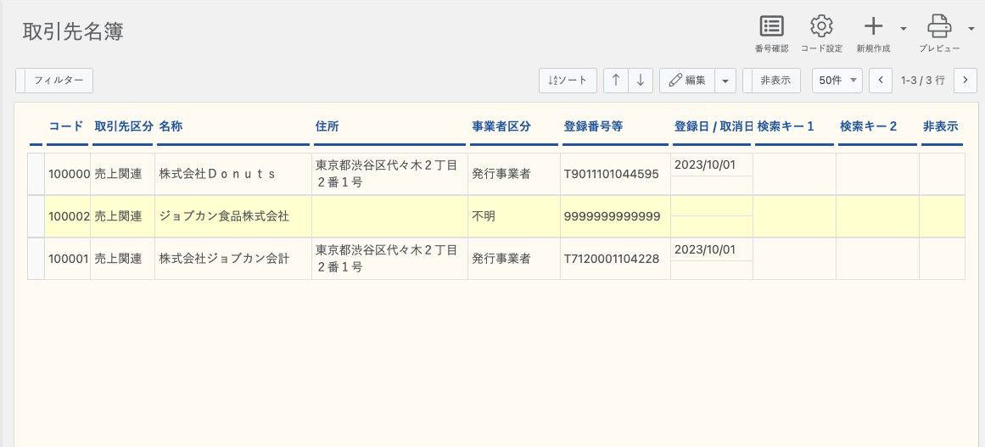This screenshot has width=985, height=447.
Task: Click 検索キー１ column header
Action: tap(786, 126)
